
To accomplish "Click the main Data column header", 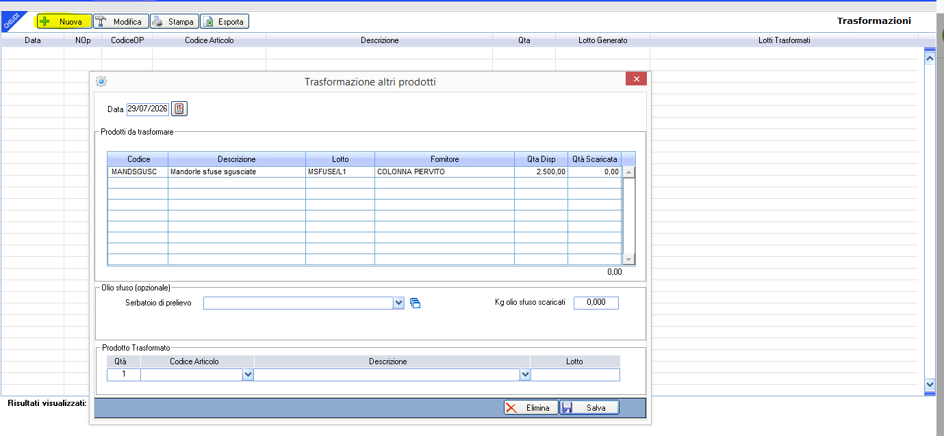I will [33, 40].
